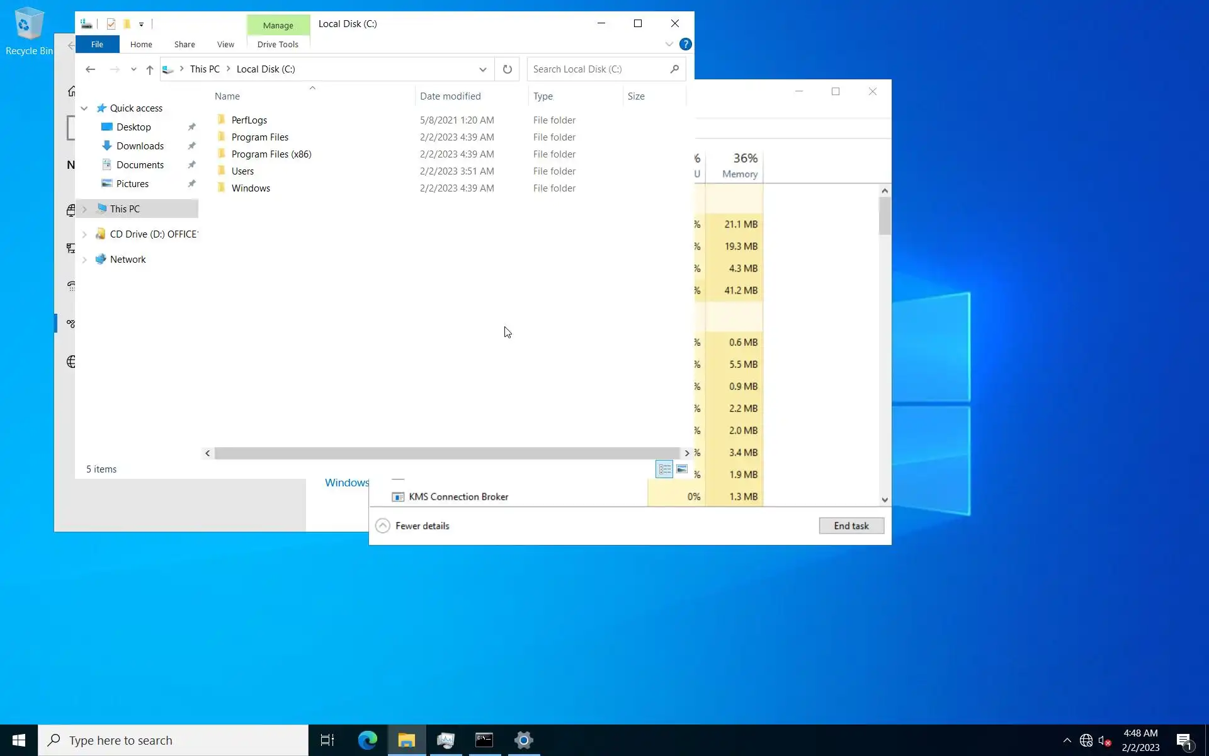Switch to the details view icon
Image resolution: width=1209 pixels, height=756 pixels.
(x=664, y=469)
